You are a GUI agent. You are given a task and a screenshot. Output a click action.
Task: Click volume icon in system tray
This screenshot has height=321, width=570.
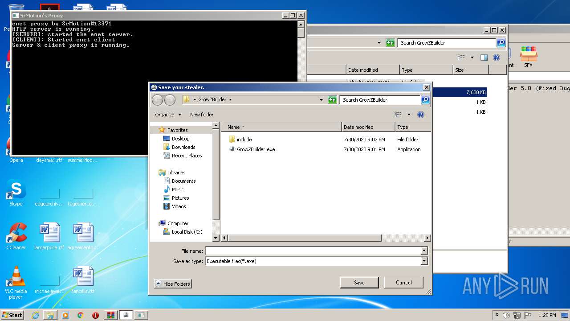tap(506, 315)
